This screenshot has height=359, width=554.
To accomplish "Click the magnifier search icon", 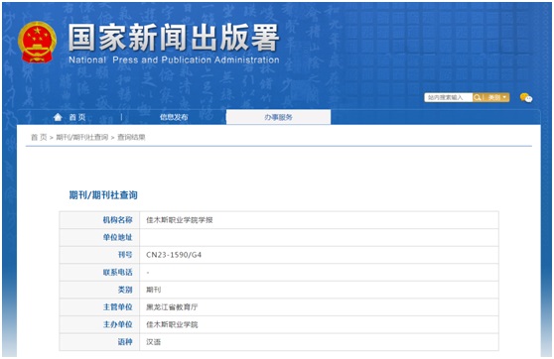I will point(477,97).
